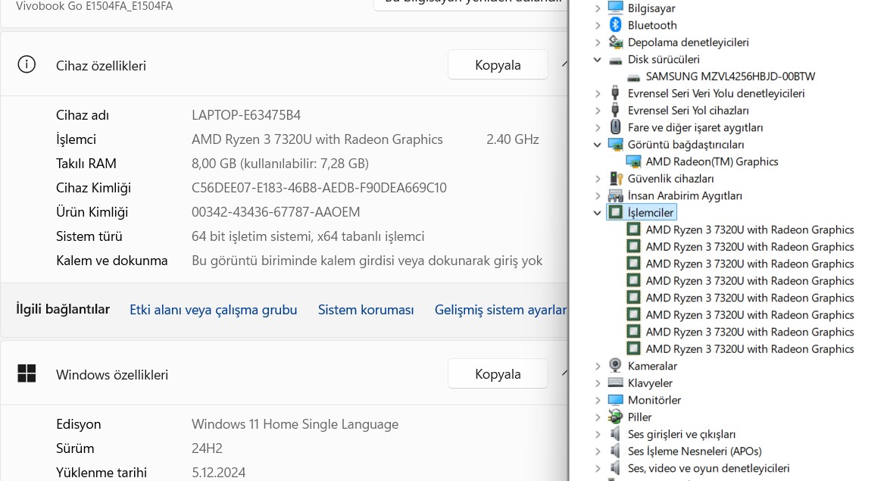Click the Bluetooth icon in the device tree
Viewport: 887px width, 481px height.
coord(616,25)
